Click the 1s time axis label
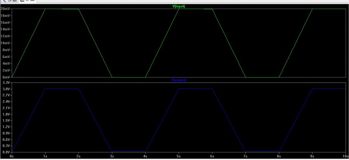This screenshot has width=349, height=160. (45, 156)
